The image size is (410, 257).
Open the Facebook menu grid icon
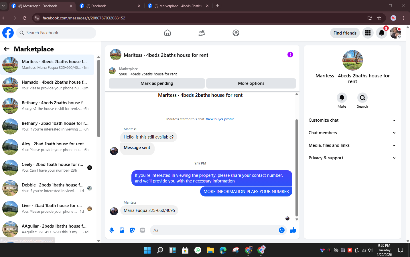click(x=368, y=33)
